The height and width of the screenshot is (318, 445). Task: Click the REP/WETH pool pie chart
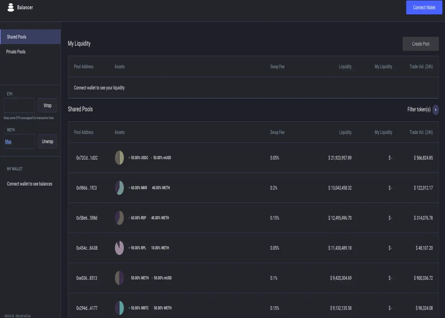[x=119, y=218]
